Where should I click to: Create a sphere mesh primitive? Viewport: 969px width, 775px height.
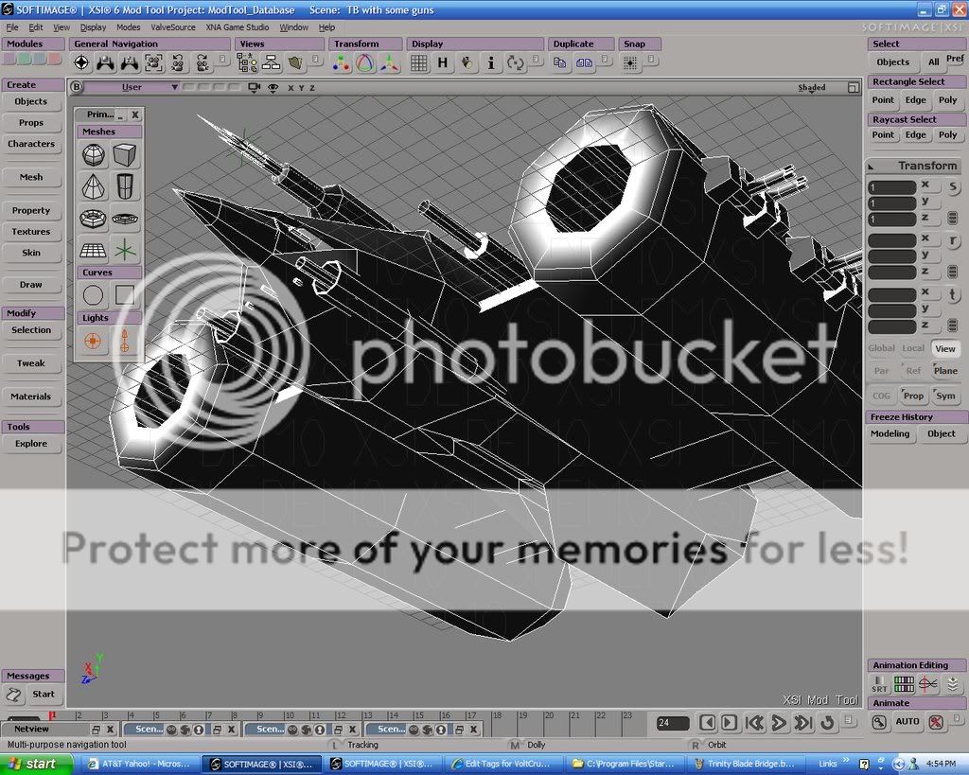(93, 155)
